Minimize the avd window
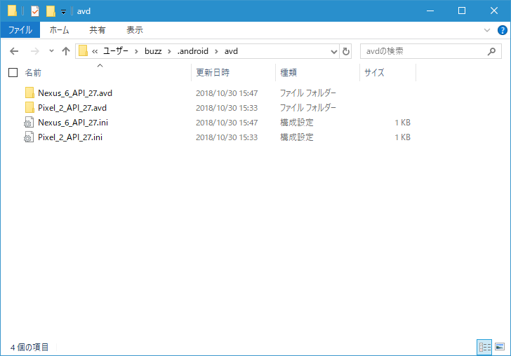Image resolution: width=511 pixels, height=356 pixels. click(430, 11)
